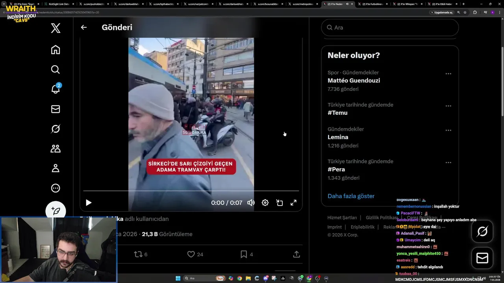This screenshot has height=283, width=504.
Task: Enable picture-in-picture for the video
Action: pyautogui.click(x=280, y=203)
